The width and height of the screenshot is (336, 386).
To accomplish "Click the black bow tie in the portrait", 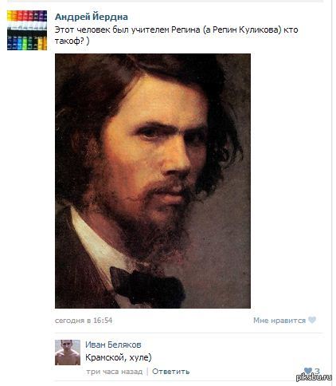I will pyautogui.click(x=147, y=286).
